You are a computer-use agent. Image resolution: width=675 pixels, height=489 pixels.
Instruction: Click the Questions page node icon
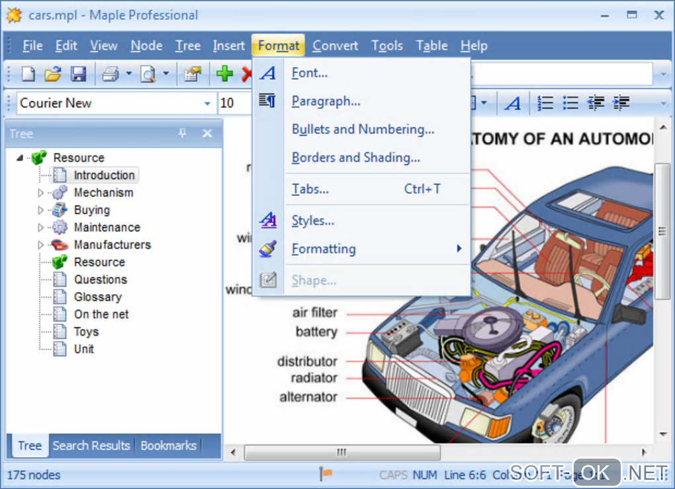tap(60, 280)
